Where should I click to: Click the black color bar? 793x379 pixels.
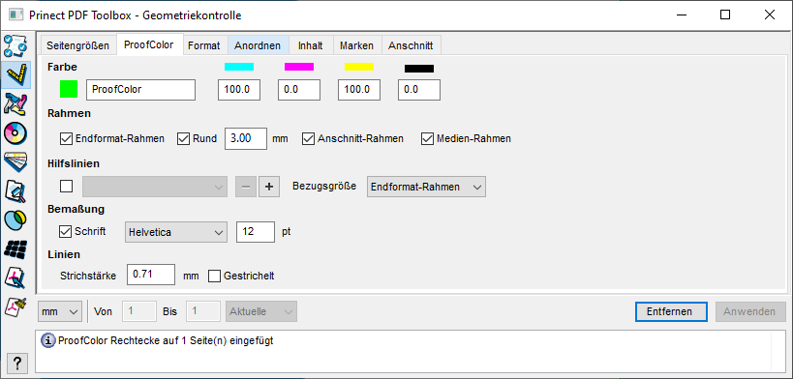tap(418, 69)
